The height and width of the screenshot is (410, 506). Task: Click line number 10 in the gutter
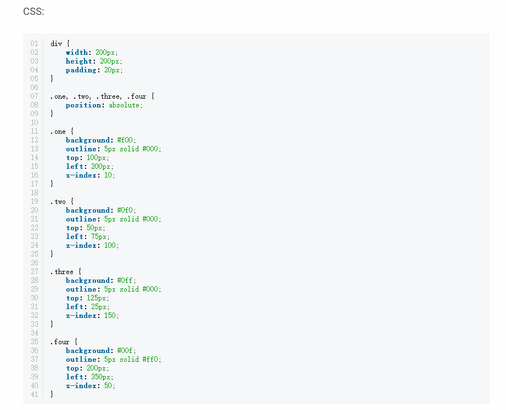[34, 122]
